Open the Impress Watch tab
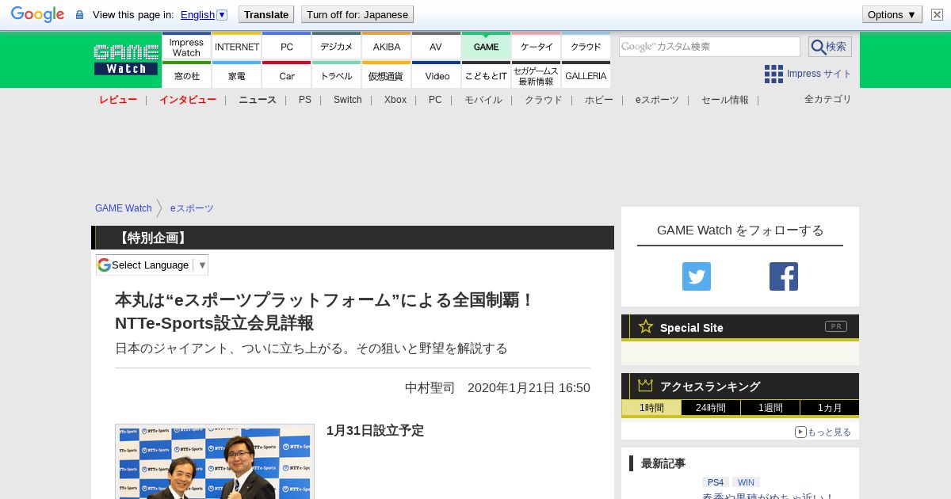This screenshot has width=951, height=499. pyautogui.click(x=186, y=46)
